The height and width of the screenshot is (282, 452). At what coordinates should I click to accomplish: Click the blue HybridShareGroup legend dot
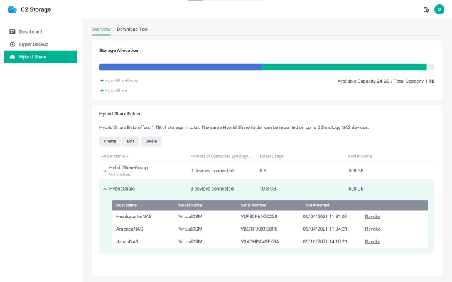tap(102, 81)
